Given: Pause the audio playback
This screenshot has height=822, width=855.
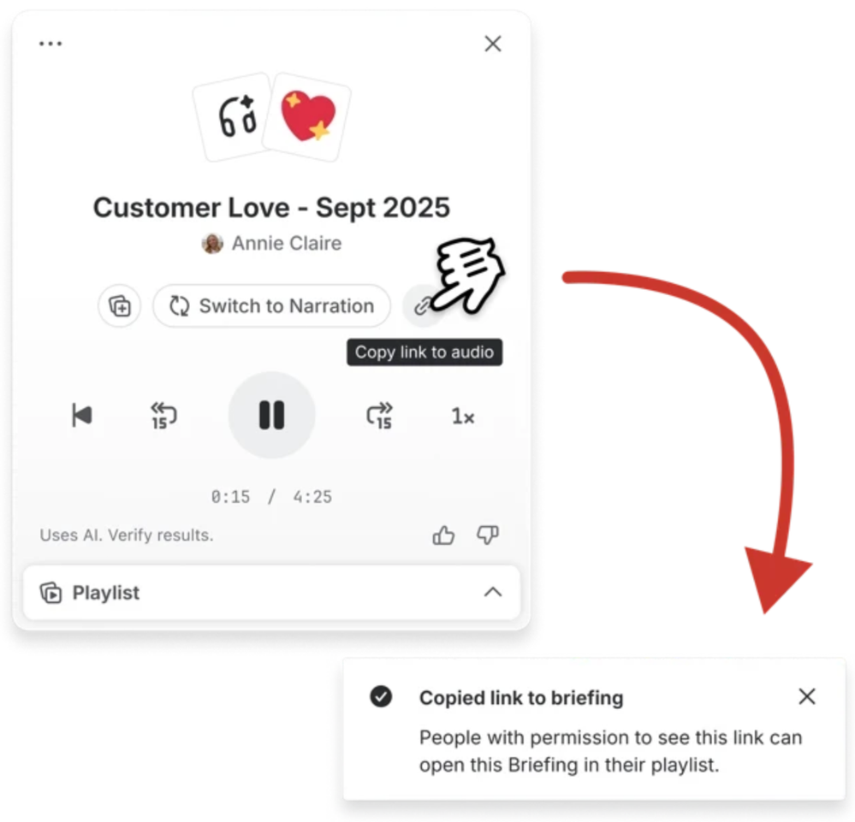Looking at the screenshot, I should [271, 415].
